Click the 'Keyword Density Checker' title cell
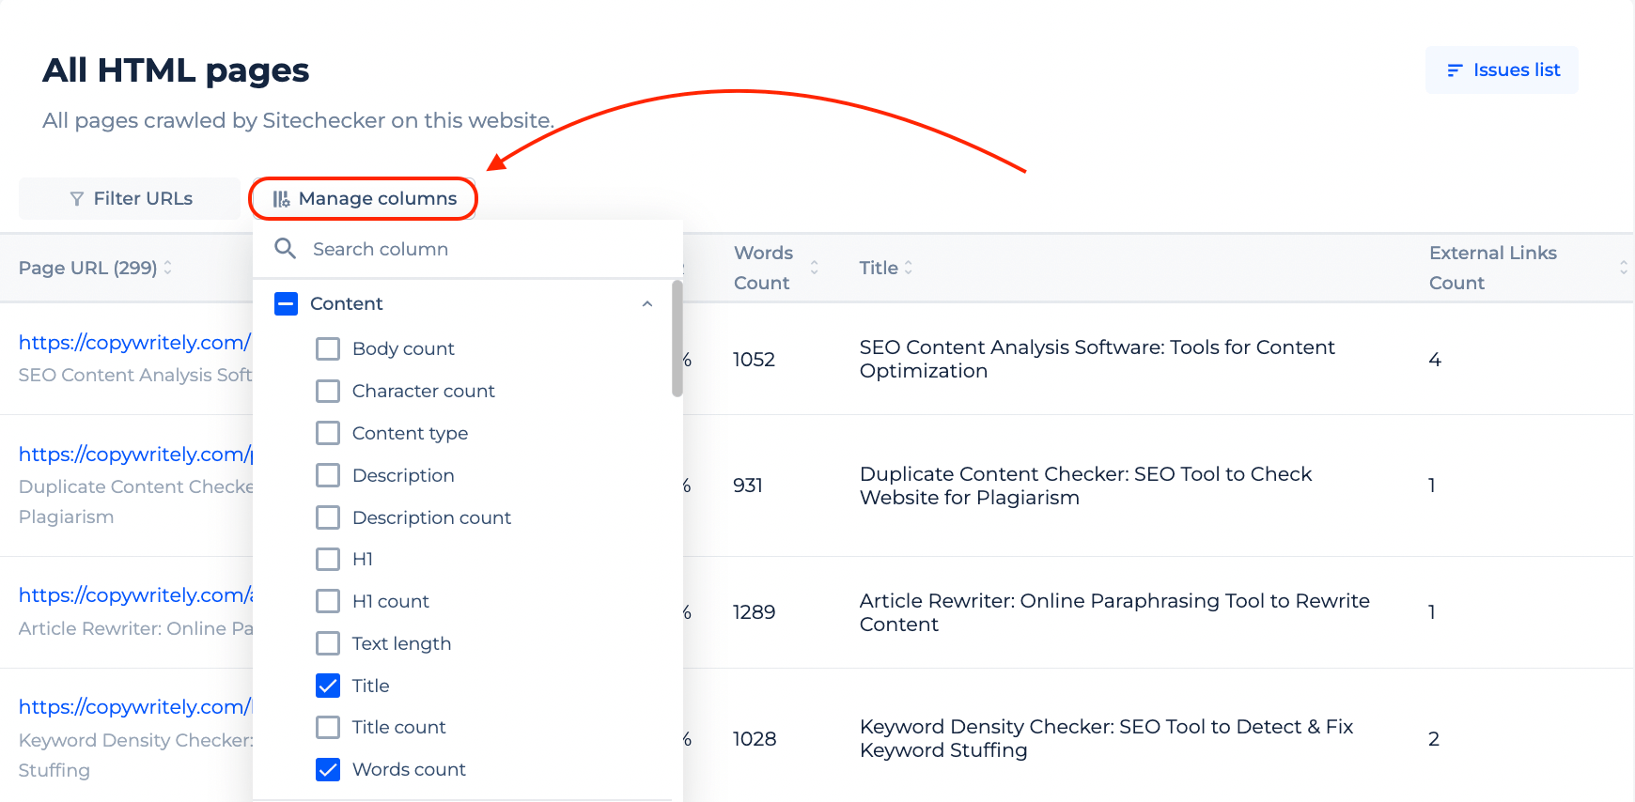 coord(1106,738)
